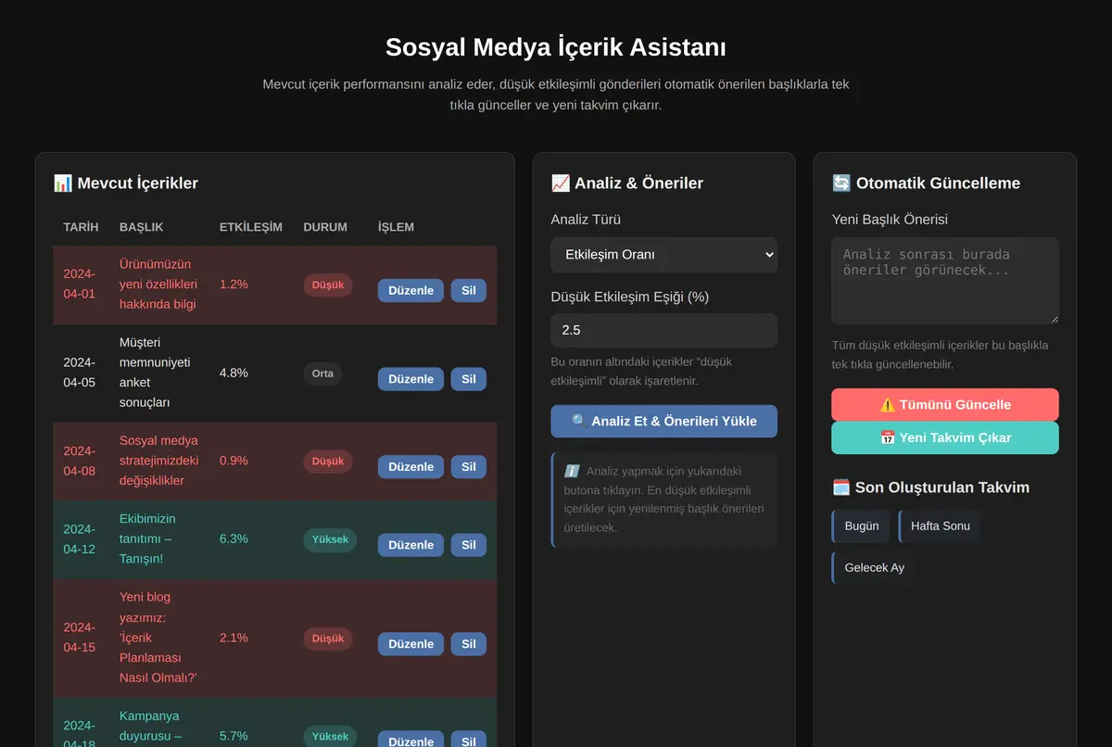Click the 6.3% engagement value
Viewport: 1112px width, 747px height.
[234, 538]
